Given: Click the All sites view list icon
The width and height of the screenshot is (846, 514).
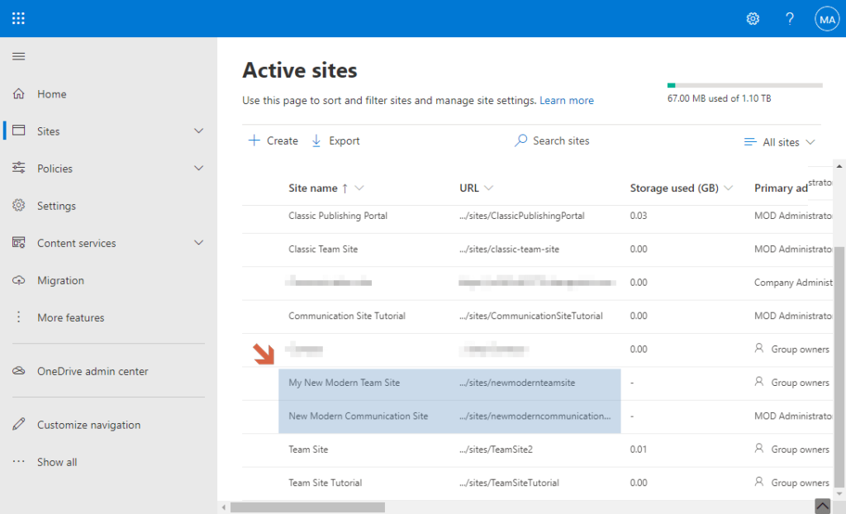Looking at the screenshot, I should point(750,142).
